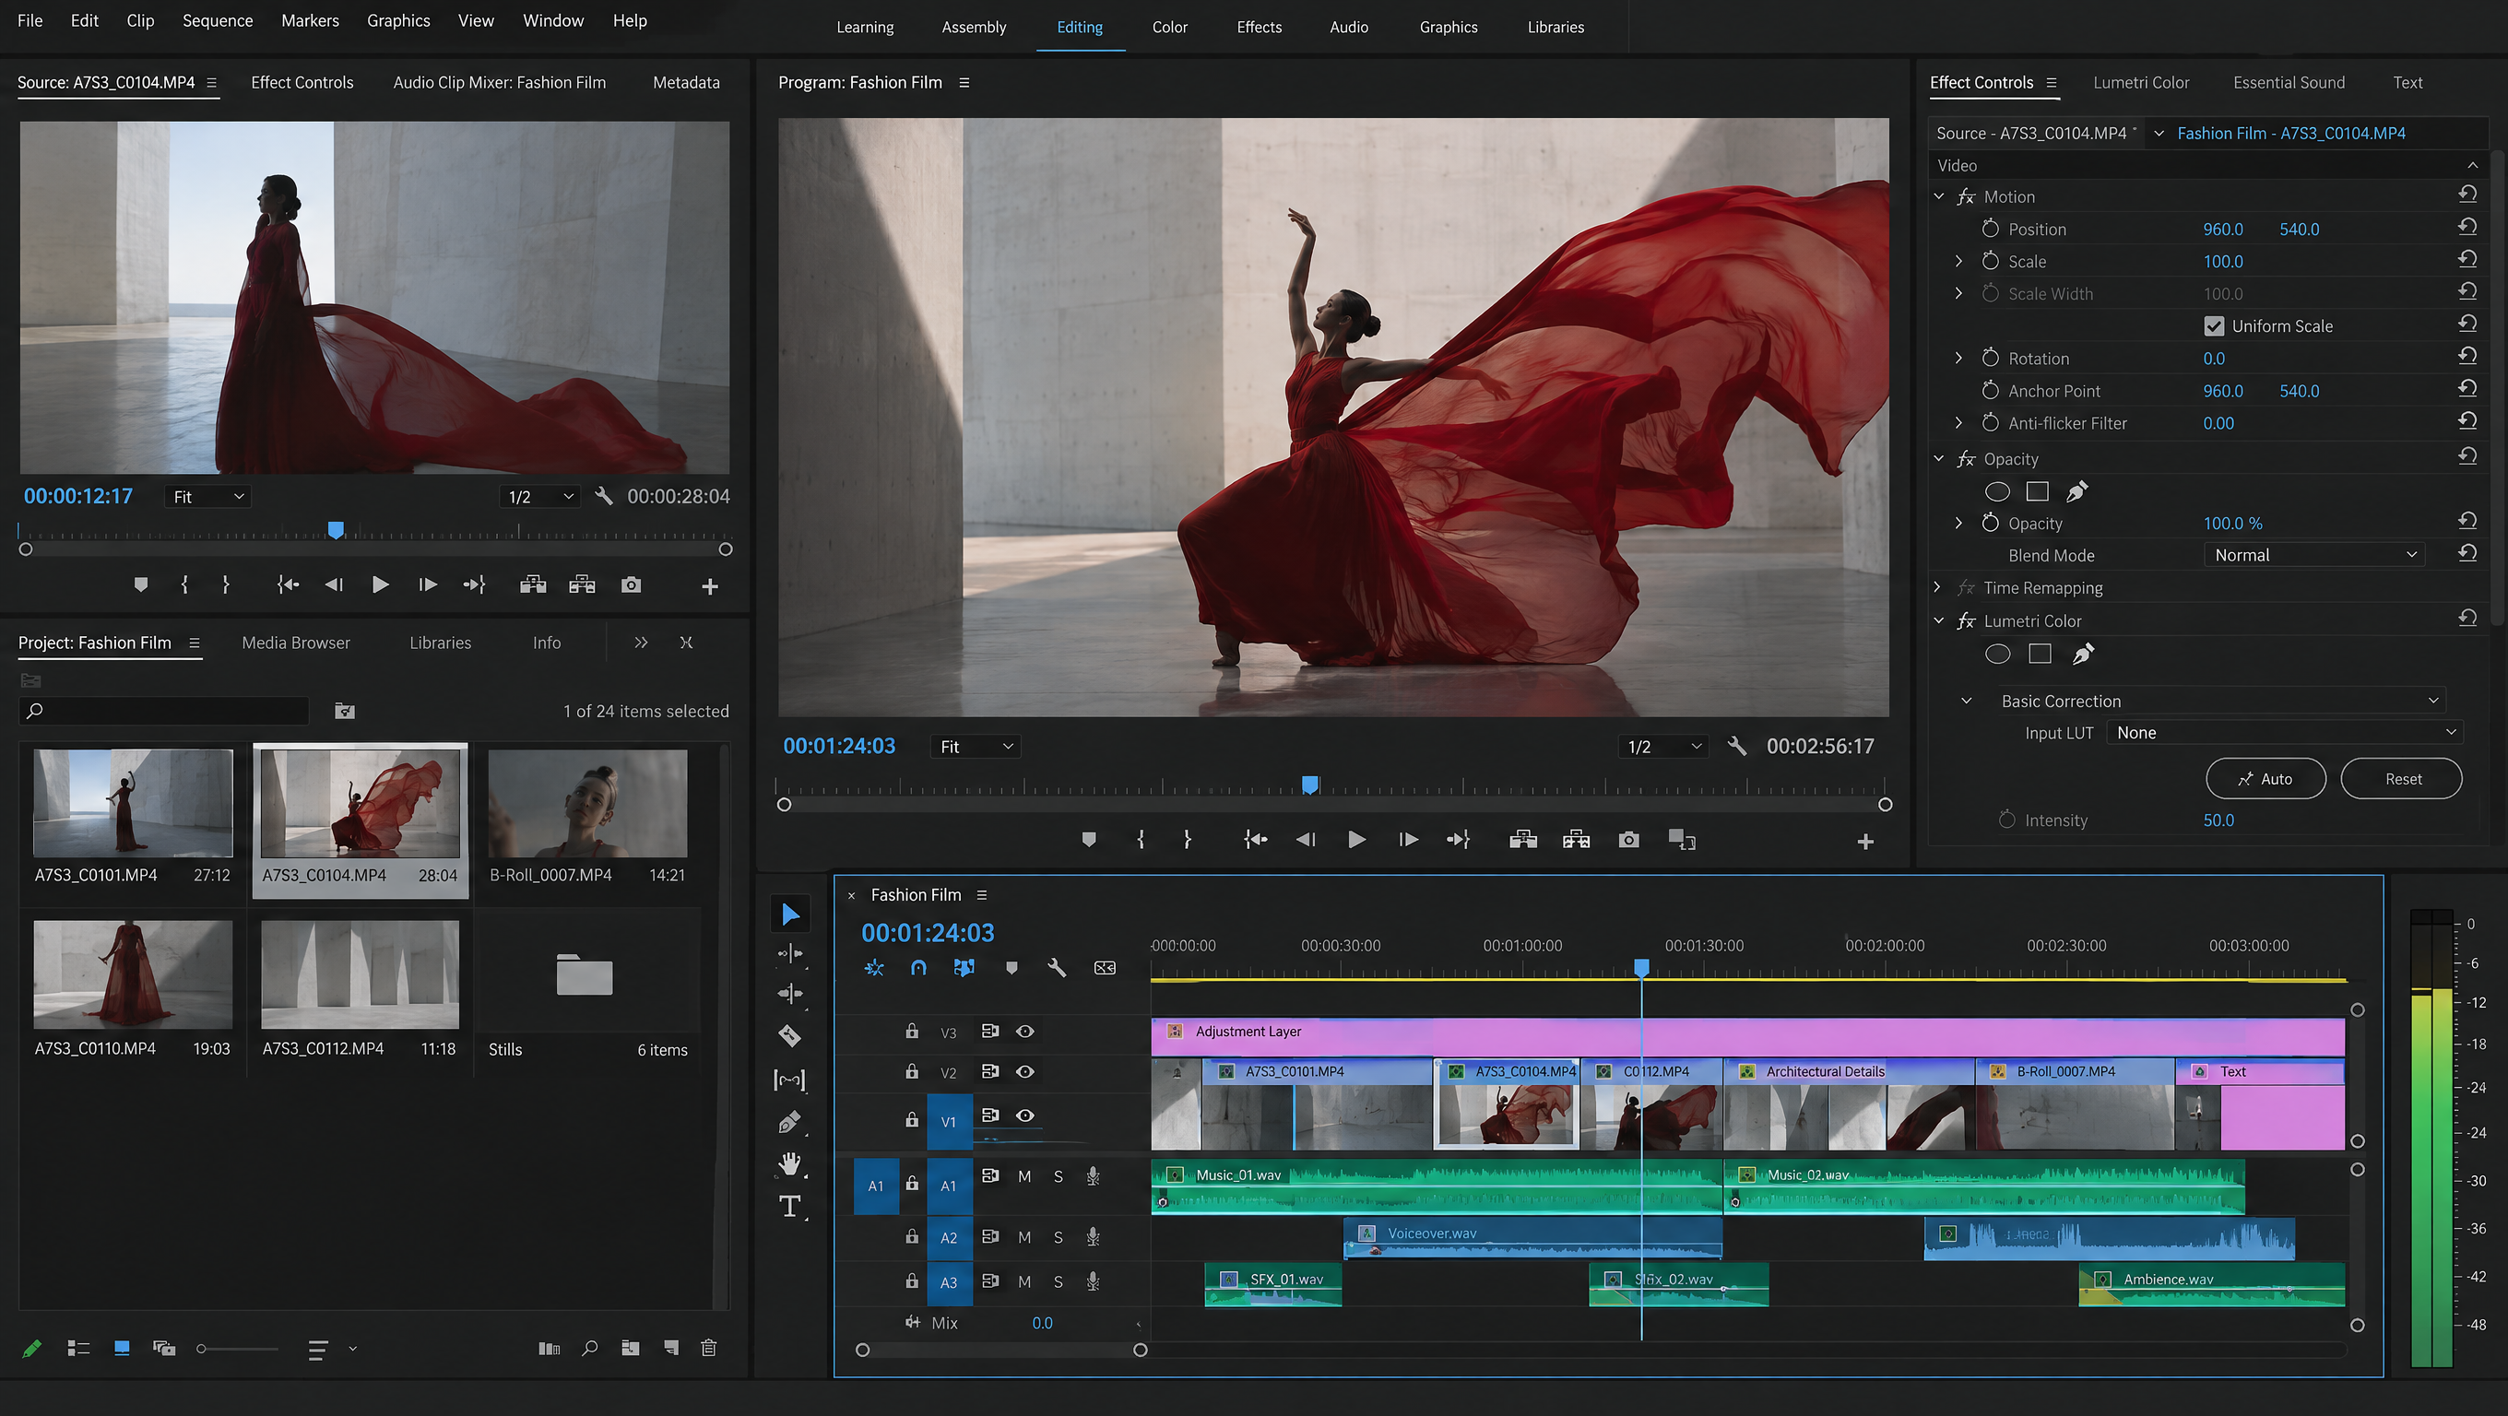Click Reset button in Basic Correction
The height and width of the screenshot is (1416, 2508).
click(2402, 779)
